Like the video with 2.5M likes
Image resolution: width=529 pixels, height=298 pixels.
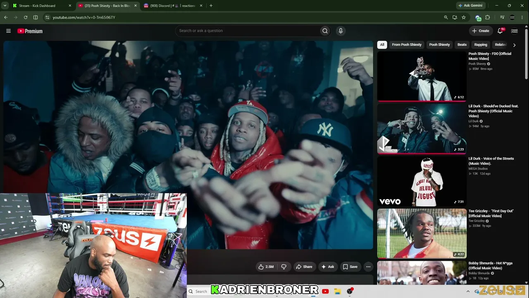[x=266, y=267]
